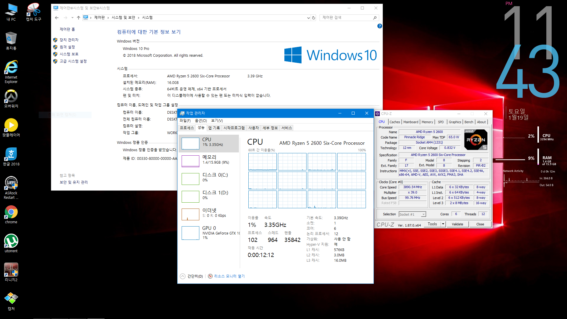Click the Tools button in CPU-Z

click(x=432, y=224)
